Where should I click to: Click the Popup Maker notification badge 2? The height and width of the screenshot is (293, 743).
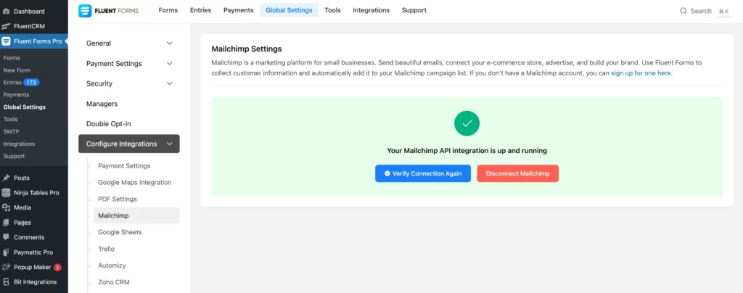click(57, 268)
